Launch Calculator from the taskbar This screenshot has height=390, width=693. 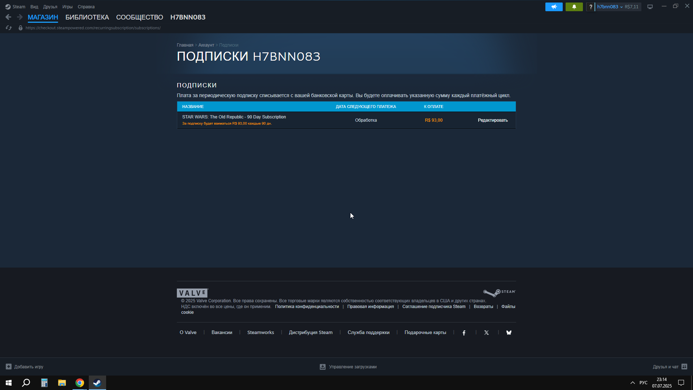tap(44, 383)
